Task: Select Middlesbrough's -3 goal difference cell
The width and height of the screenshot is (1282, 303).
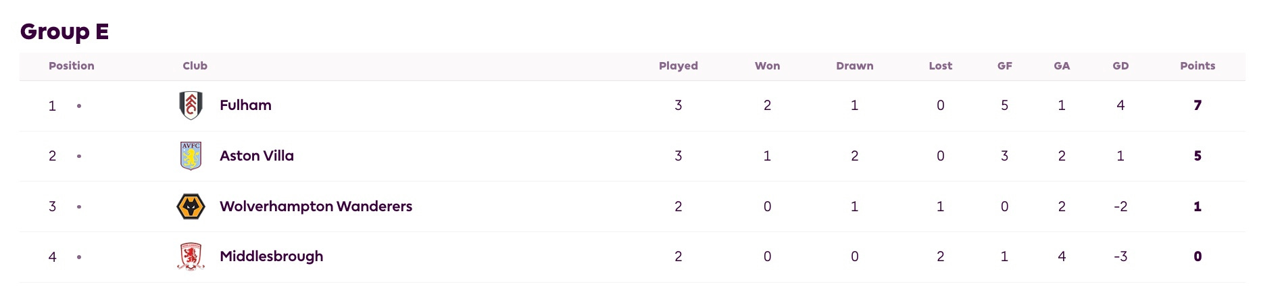Action: pos(1120,256)
